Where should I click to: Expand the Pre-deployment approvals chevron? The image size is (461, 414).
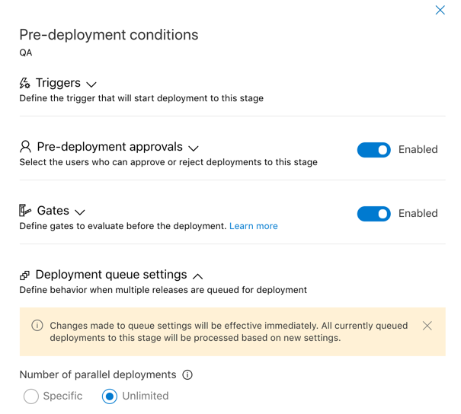tap(194, 148)
